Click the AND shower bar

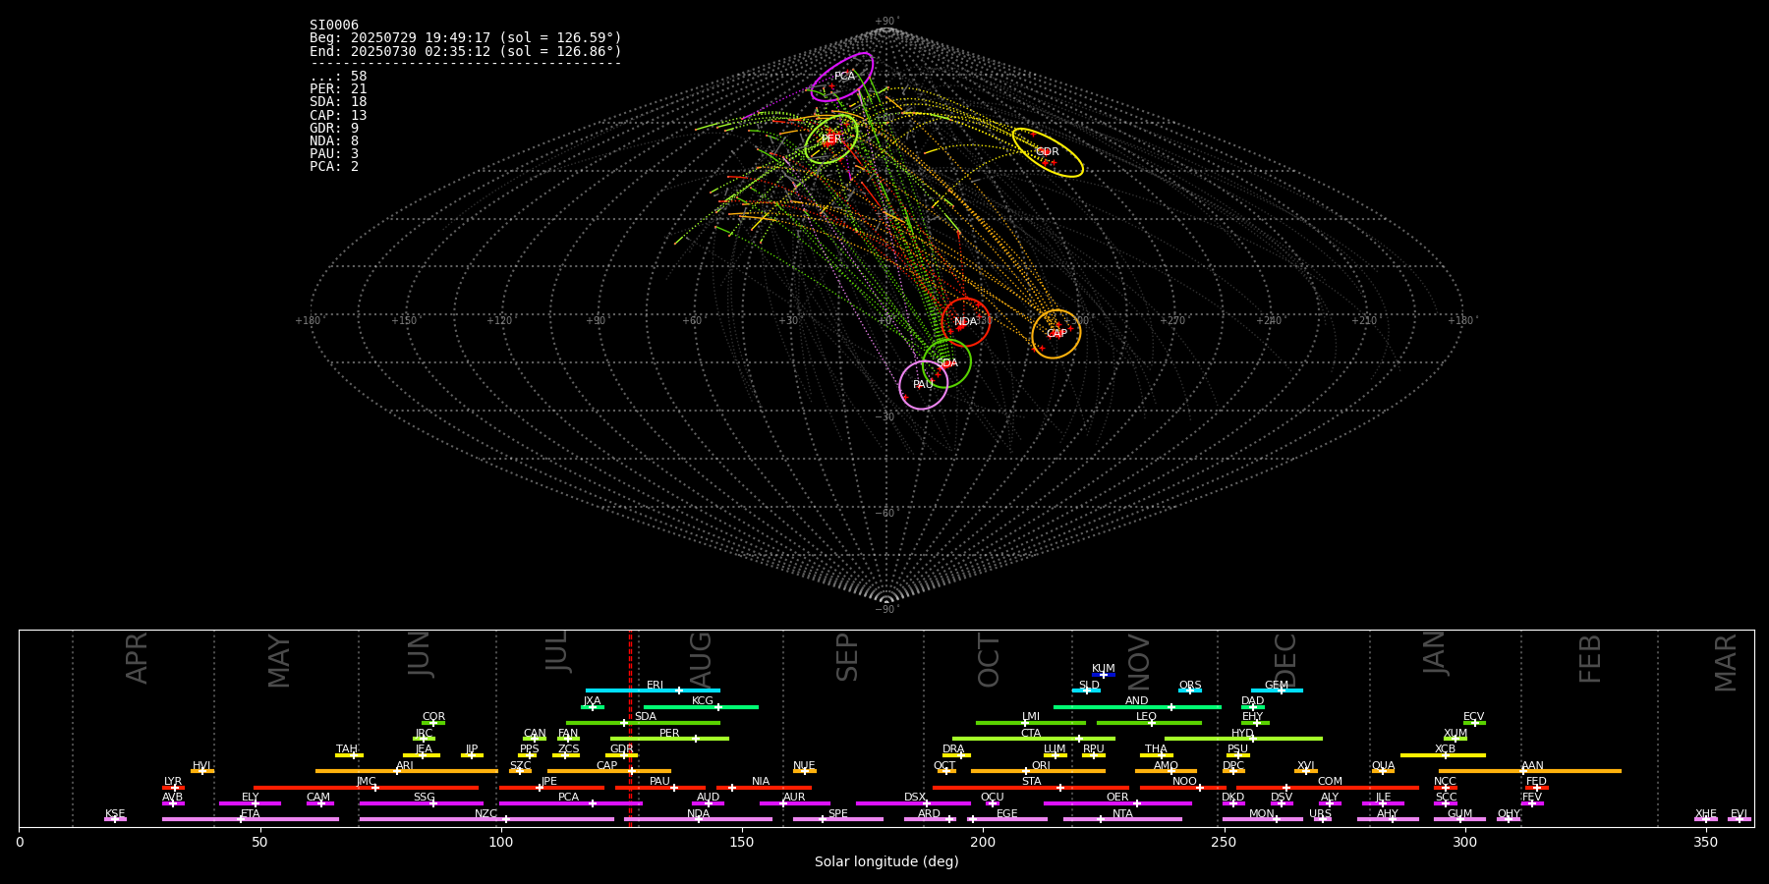click(x=1137, y=706)
